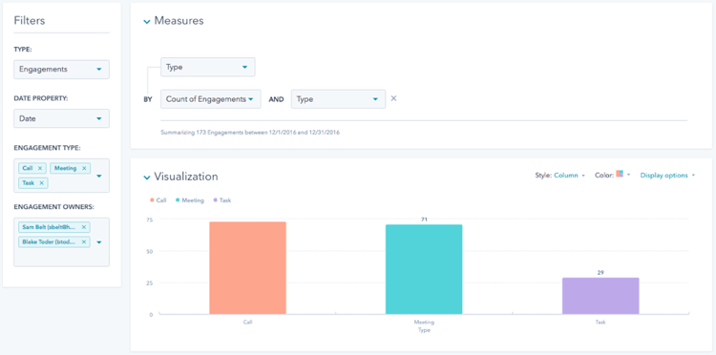Toggle the Meeting series in chart legend
This screenshot has height=355, width=716.
190,199
